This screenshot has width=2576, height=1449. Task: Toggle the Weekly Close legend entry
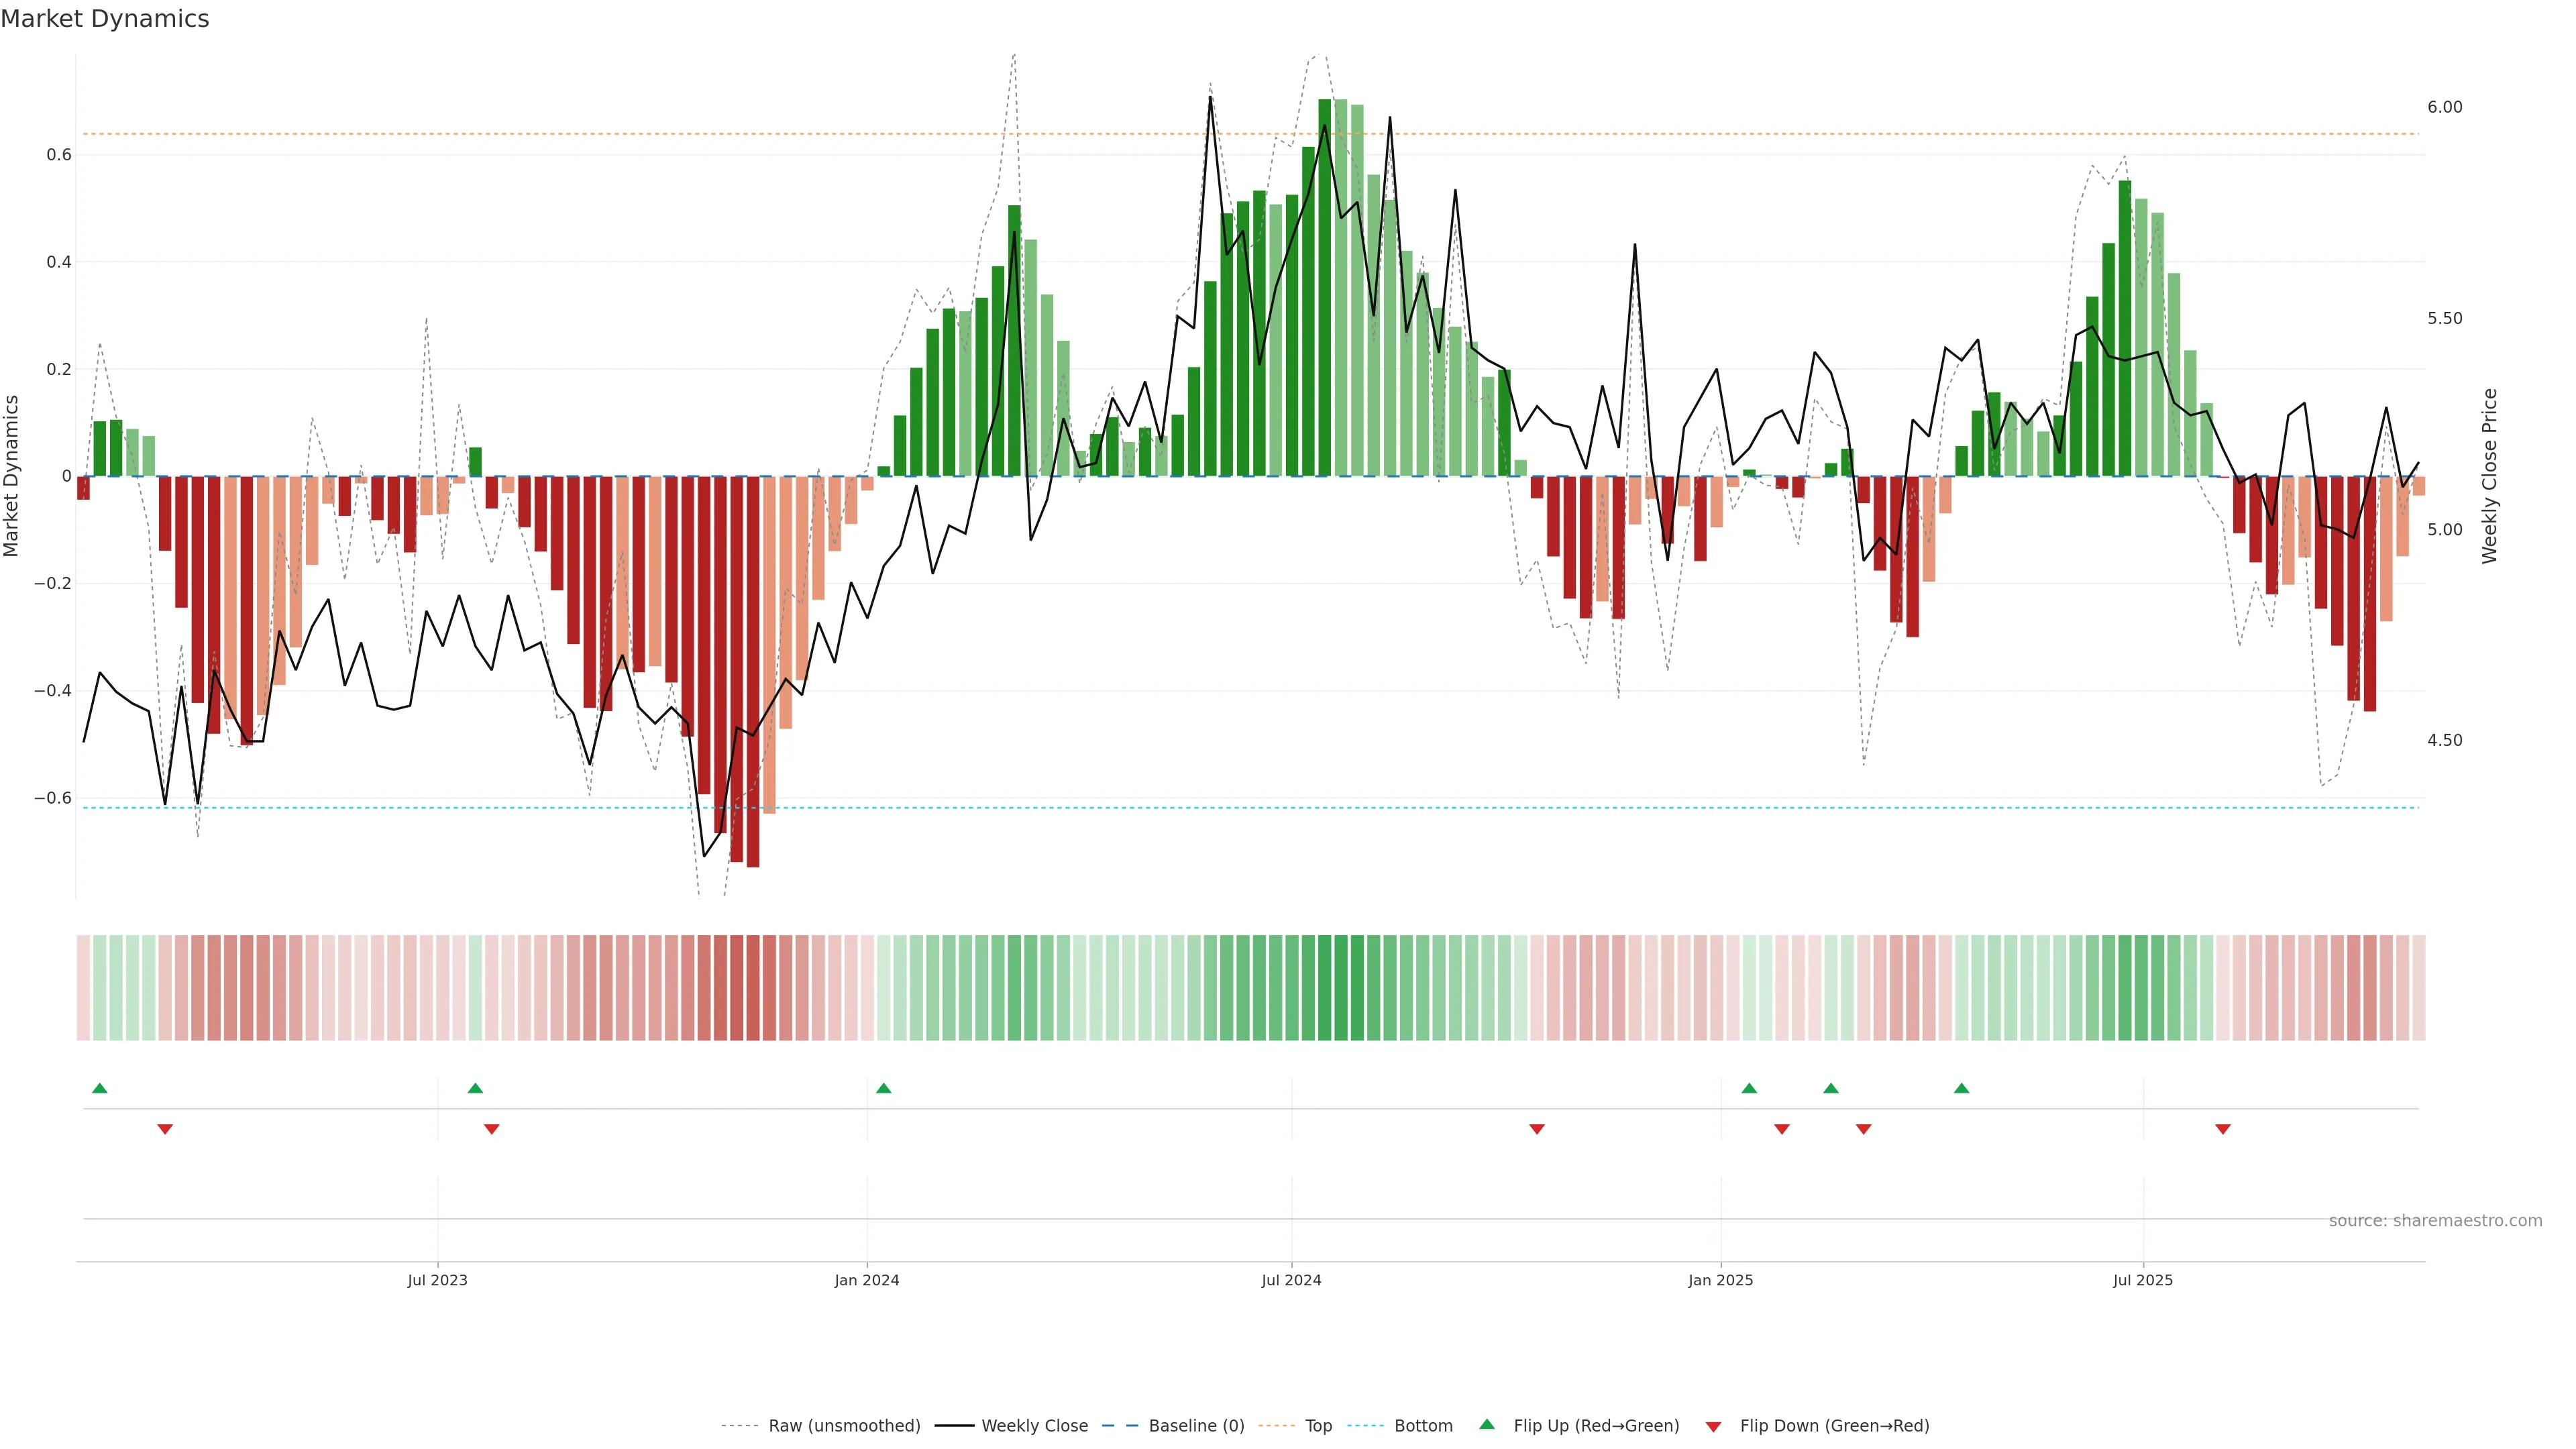click(1034, 1426)
